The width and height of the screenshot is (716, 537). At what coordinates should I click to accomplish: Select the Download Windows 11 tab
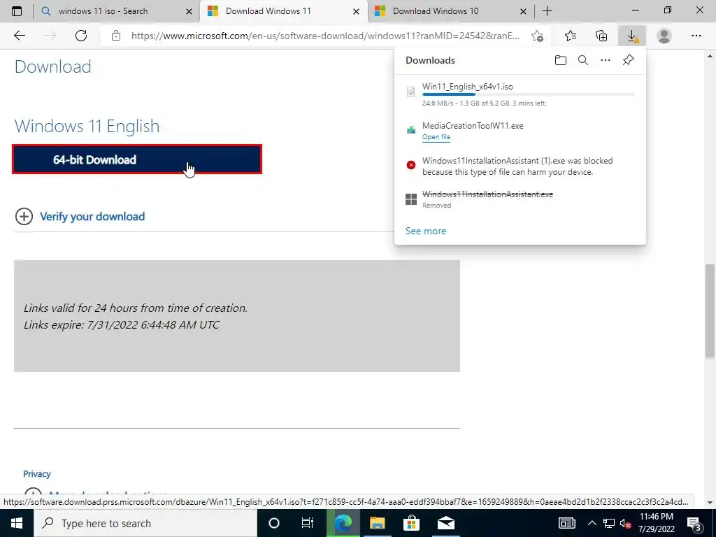click(x=284, y=11)
